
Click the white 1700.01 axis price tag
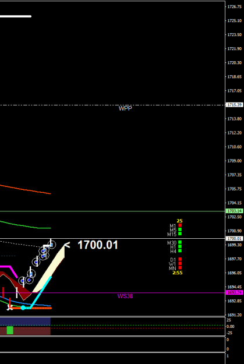(x=234, y=238)
